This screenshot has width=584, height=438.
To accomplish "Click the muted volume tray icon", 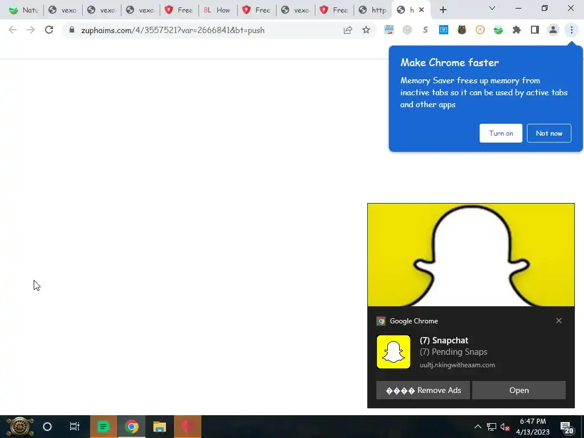I will 505,427.
